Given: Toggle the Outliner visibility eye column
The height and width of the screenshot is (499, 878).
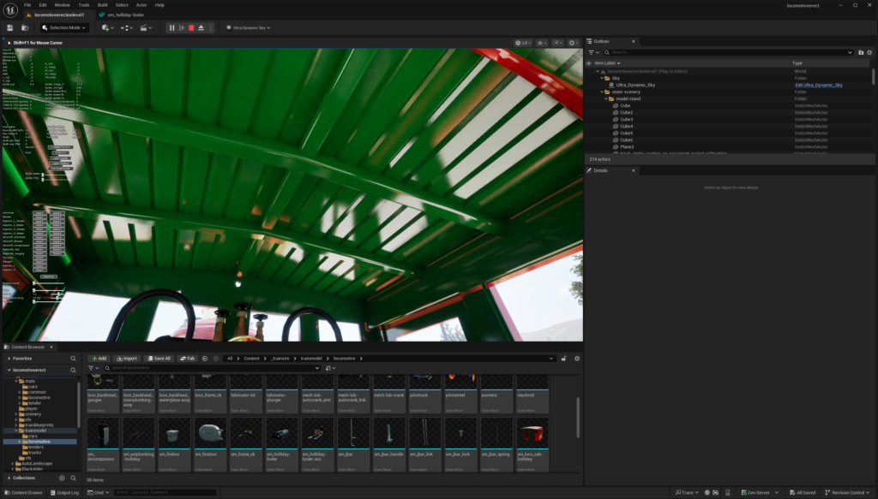Looking at the screenshot, I should [x=589, y=62].
